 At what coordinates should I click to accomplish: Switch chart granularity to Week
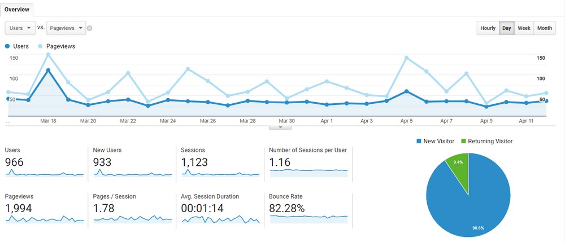524,28
